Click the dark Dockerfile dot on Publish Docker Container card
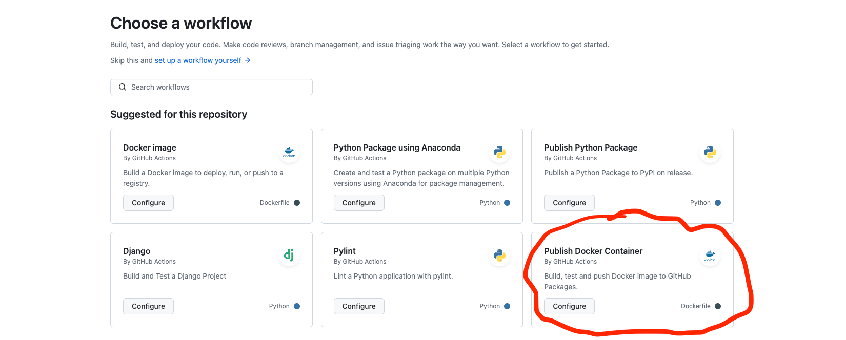Viewport: 846px width, 340px height. (718, 306)
